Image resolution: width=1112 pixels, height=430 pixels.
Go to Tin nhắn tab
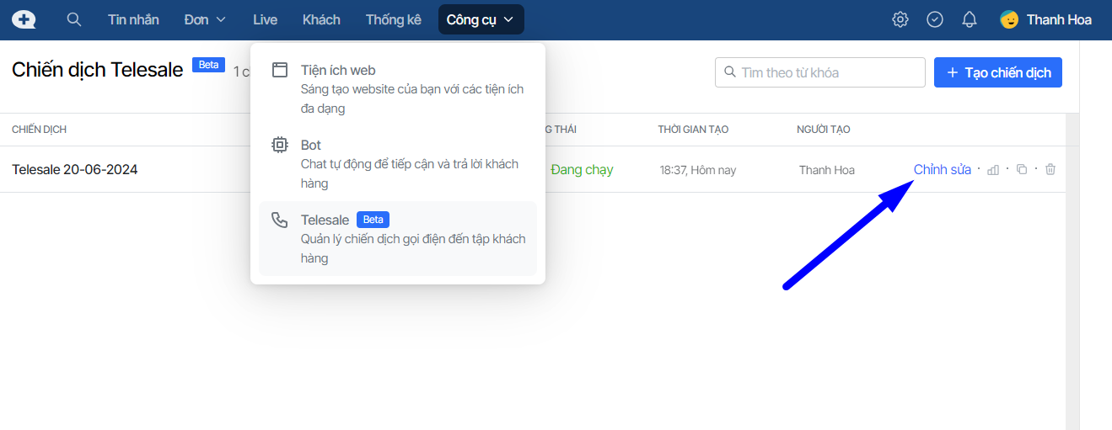pos(133,19)
